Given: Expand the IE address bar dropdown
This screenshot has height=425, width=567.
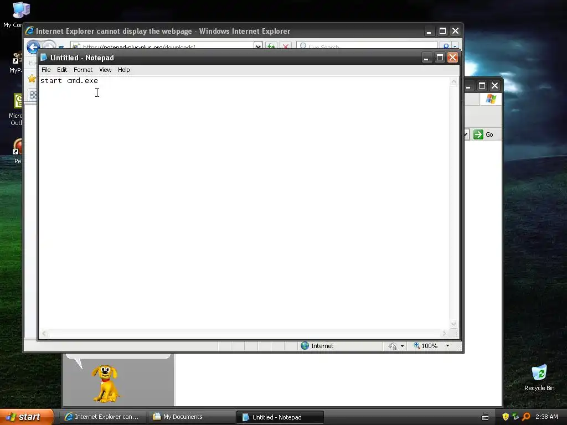Looking at the screenshot, I should coord(258,46).
